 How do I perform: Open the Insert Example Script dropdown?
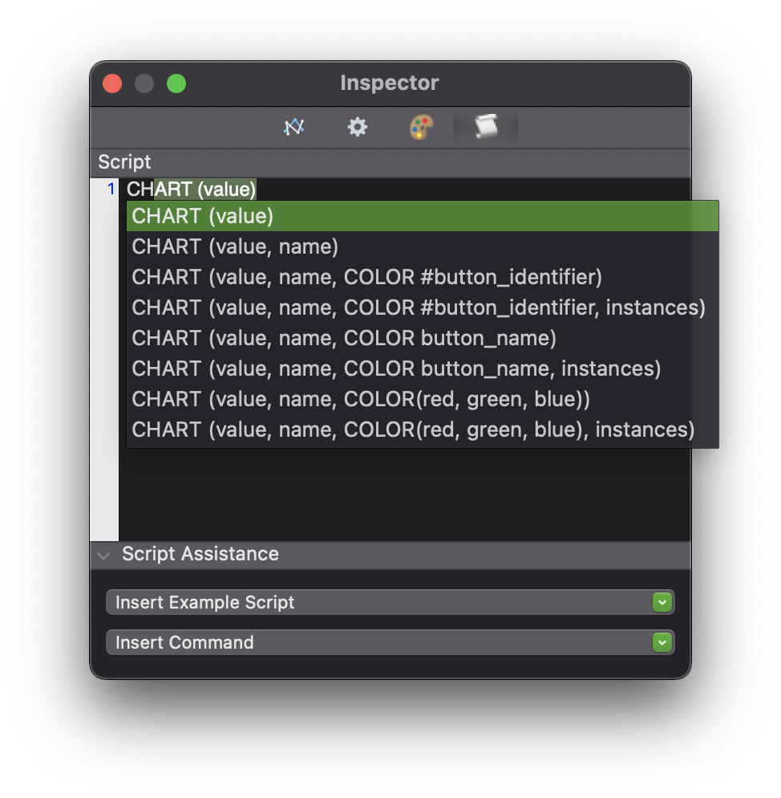390,602
